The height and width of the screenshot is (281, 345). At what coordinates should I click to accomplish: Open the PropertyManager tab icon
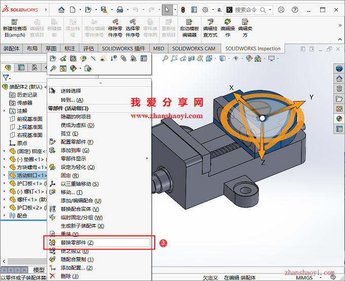[21, 67]
